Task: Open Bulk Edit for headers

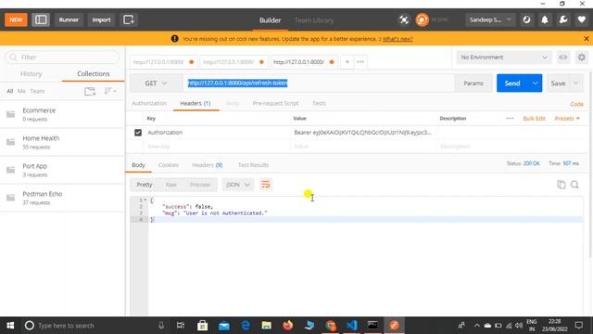Action: [x=534, y=119]
